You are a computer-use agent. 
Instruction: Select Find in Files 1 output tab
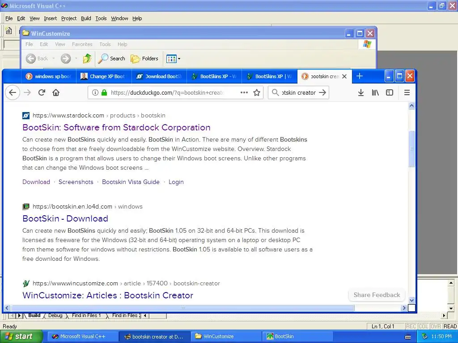tap(86, 316)
